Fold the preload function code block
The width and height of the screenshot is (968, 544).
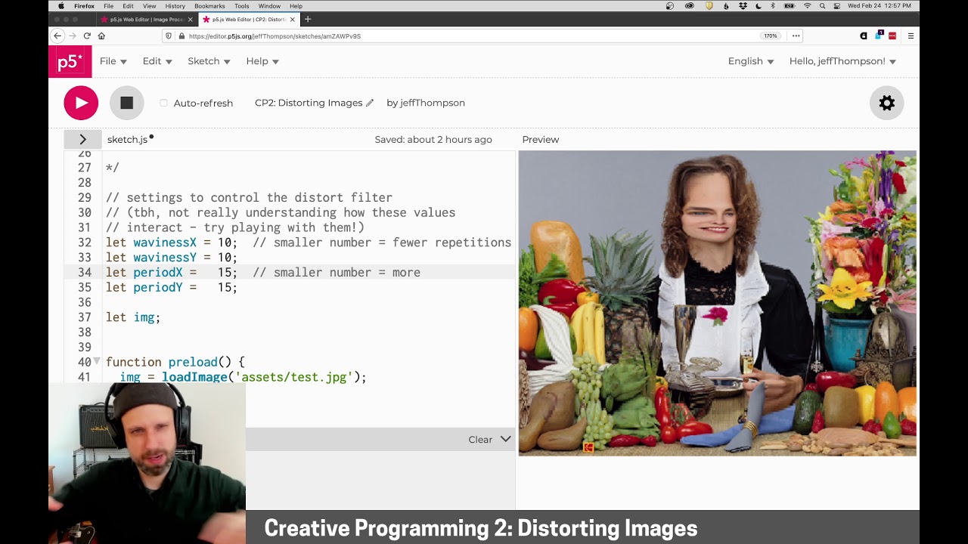97,362
